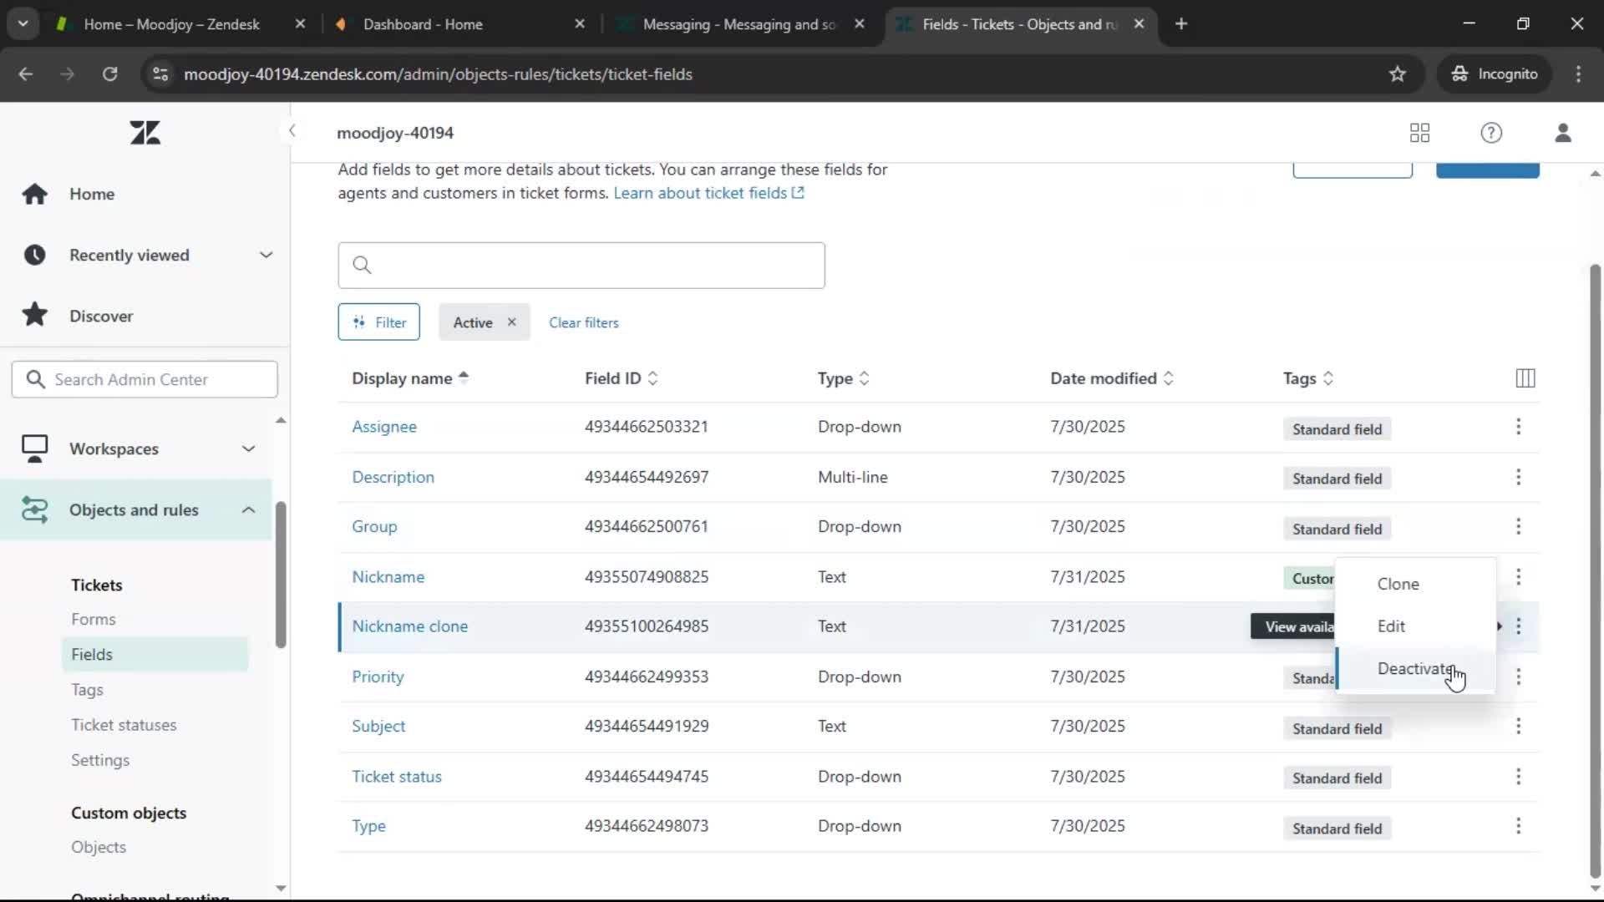Sort the table by Field ID
This screenshot has height=902, width=1604.
pyautogui.click(x=622, y=378)
